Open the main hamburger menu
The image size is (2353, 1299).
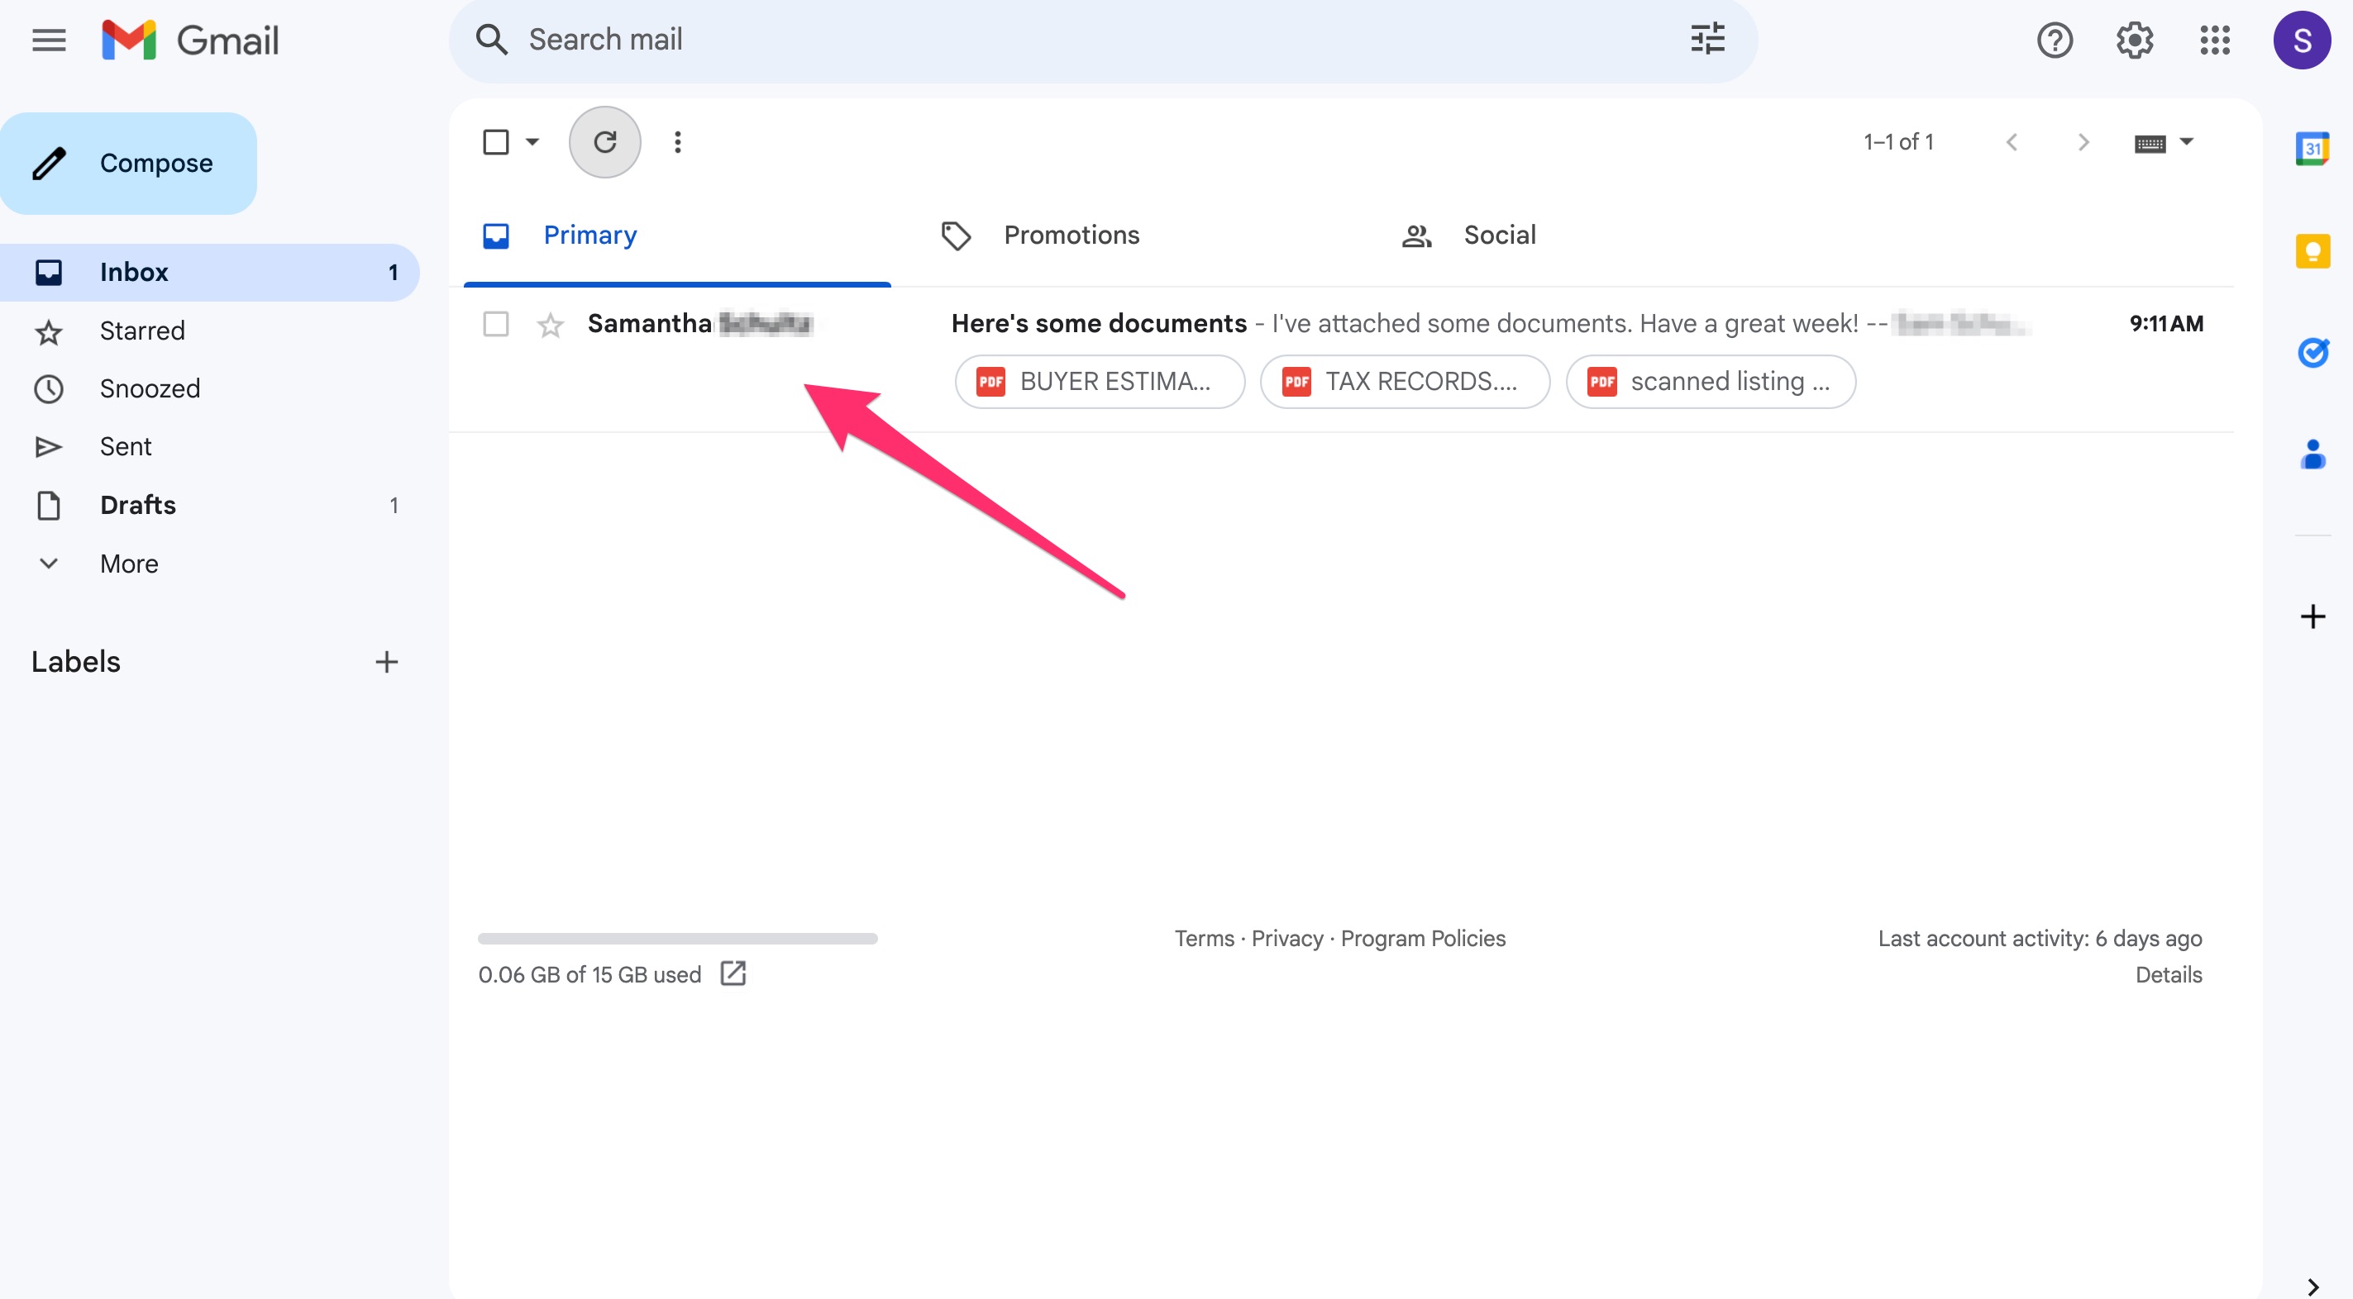pos(49,40)
